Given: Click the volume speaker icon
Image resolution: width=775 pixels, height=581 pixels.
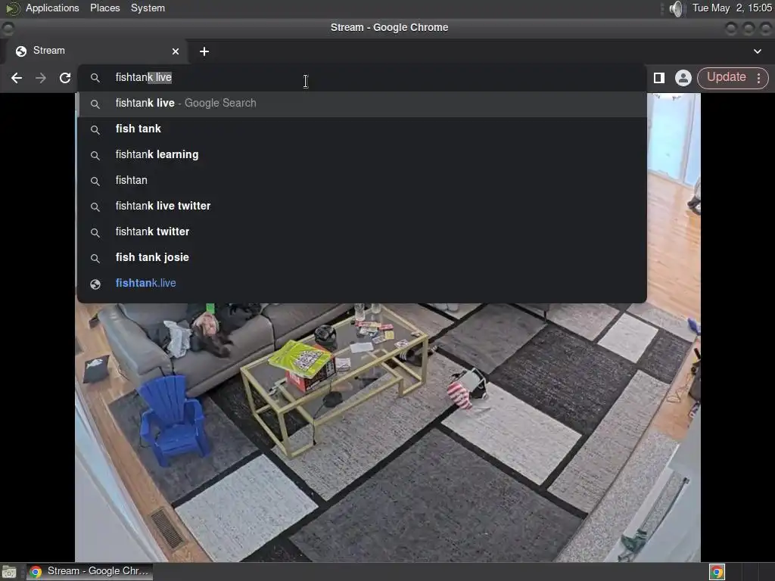Looking at the screenshot, I should pos(676,8).
